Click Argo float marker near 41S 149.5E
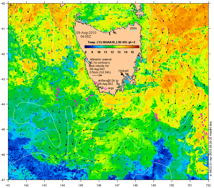 coord(163,29)
